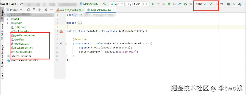Collapse the onCreate method fold marker
Viewport: 246px width, 95px height.
pos(66,44)
